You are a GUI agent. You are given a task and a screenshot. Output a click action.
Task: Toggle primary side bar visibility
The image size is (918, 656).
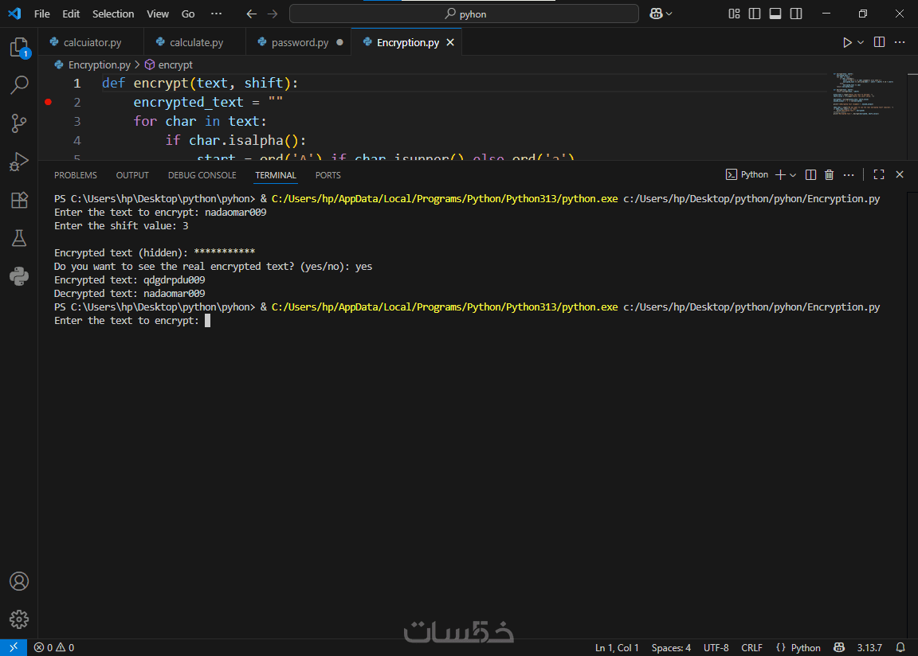[755, 14]
